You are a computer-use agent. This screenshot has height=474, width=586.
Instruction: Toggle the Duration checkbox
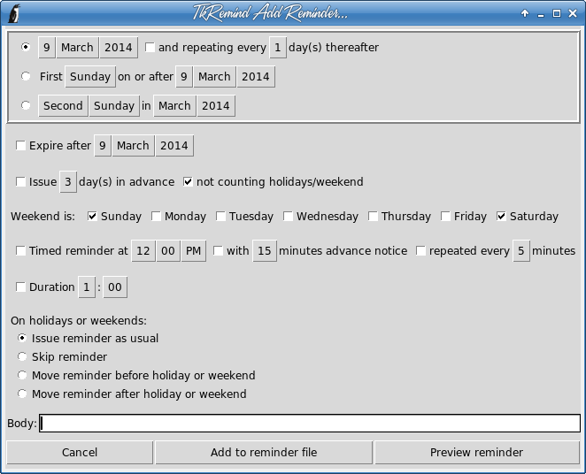point(20,287)
